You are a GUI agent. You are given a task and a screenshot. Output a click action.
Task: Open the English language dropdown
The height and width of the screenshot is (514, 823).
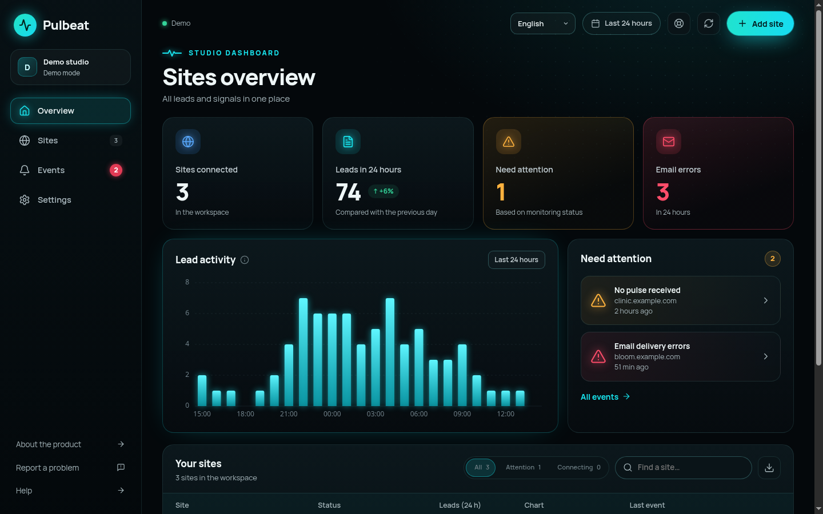543,23
